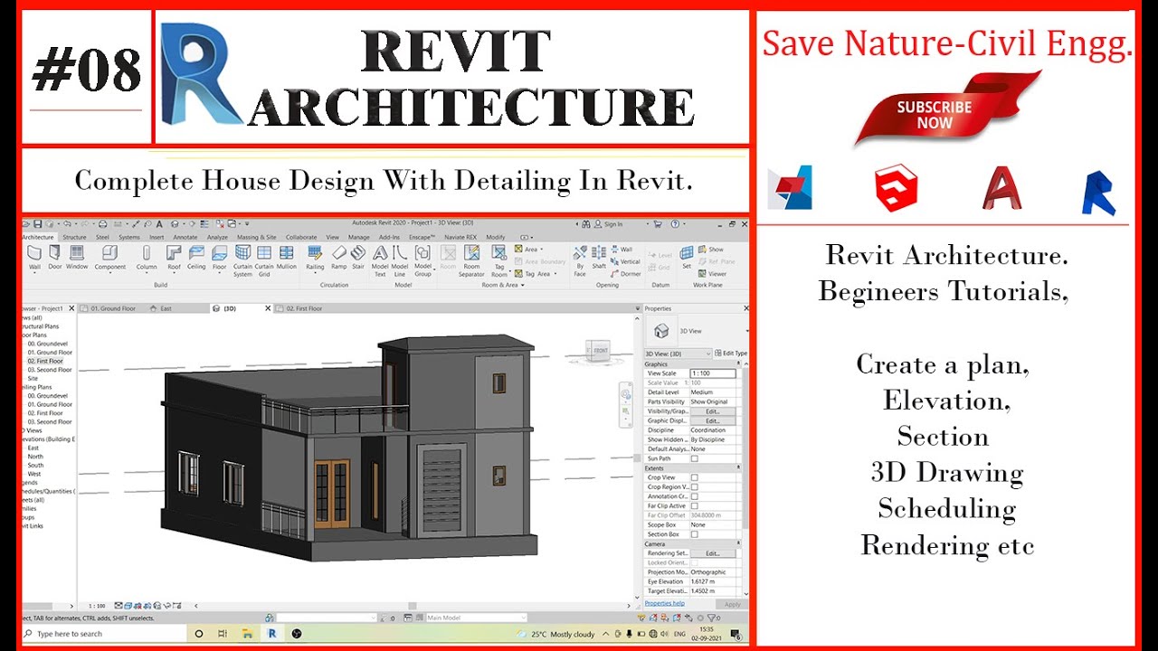
Task: Select the Dormer opening tool
Action: (x=625, y=273)
